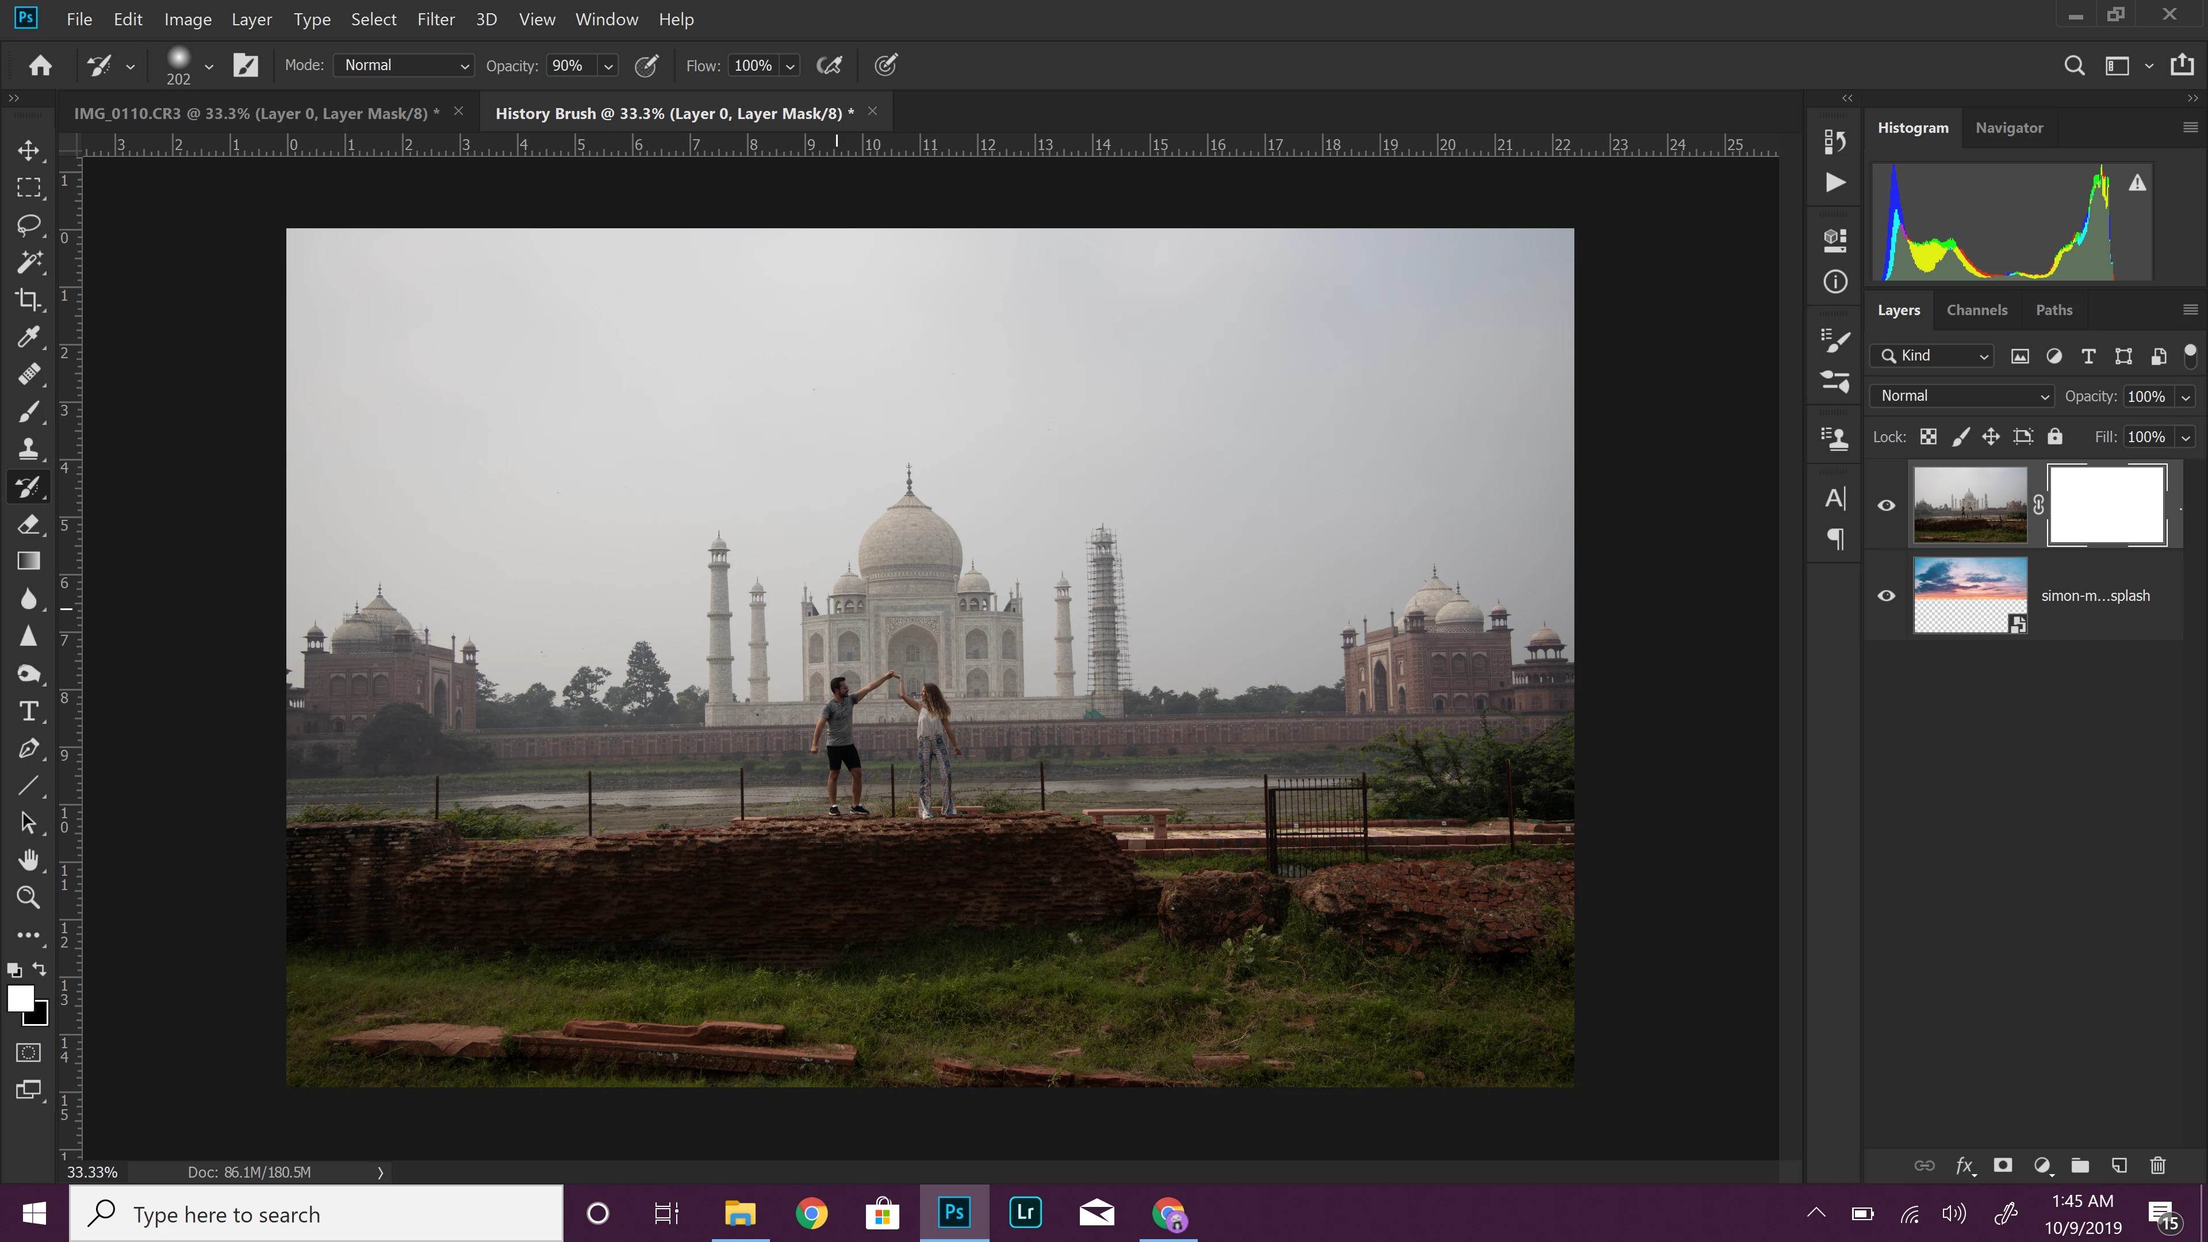Switch to IMG_0110.CR3 document tab

(x=256, y=113)
